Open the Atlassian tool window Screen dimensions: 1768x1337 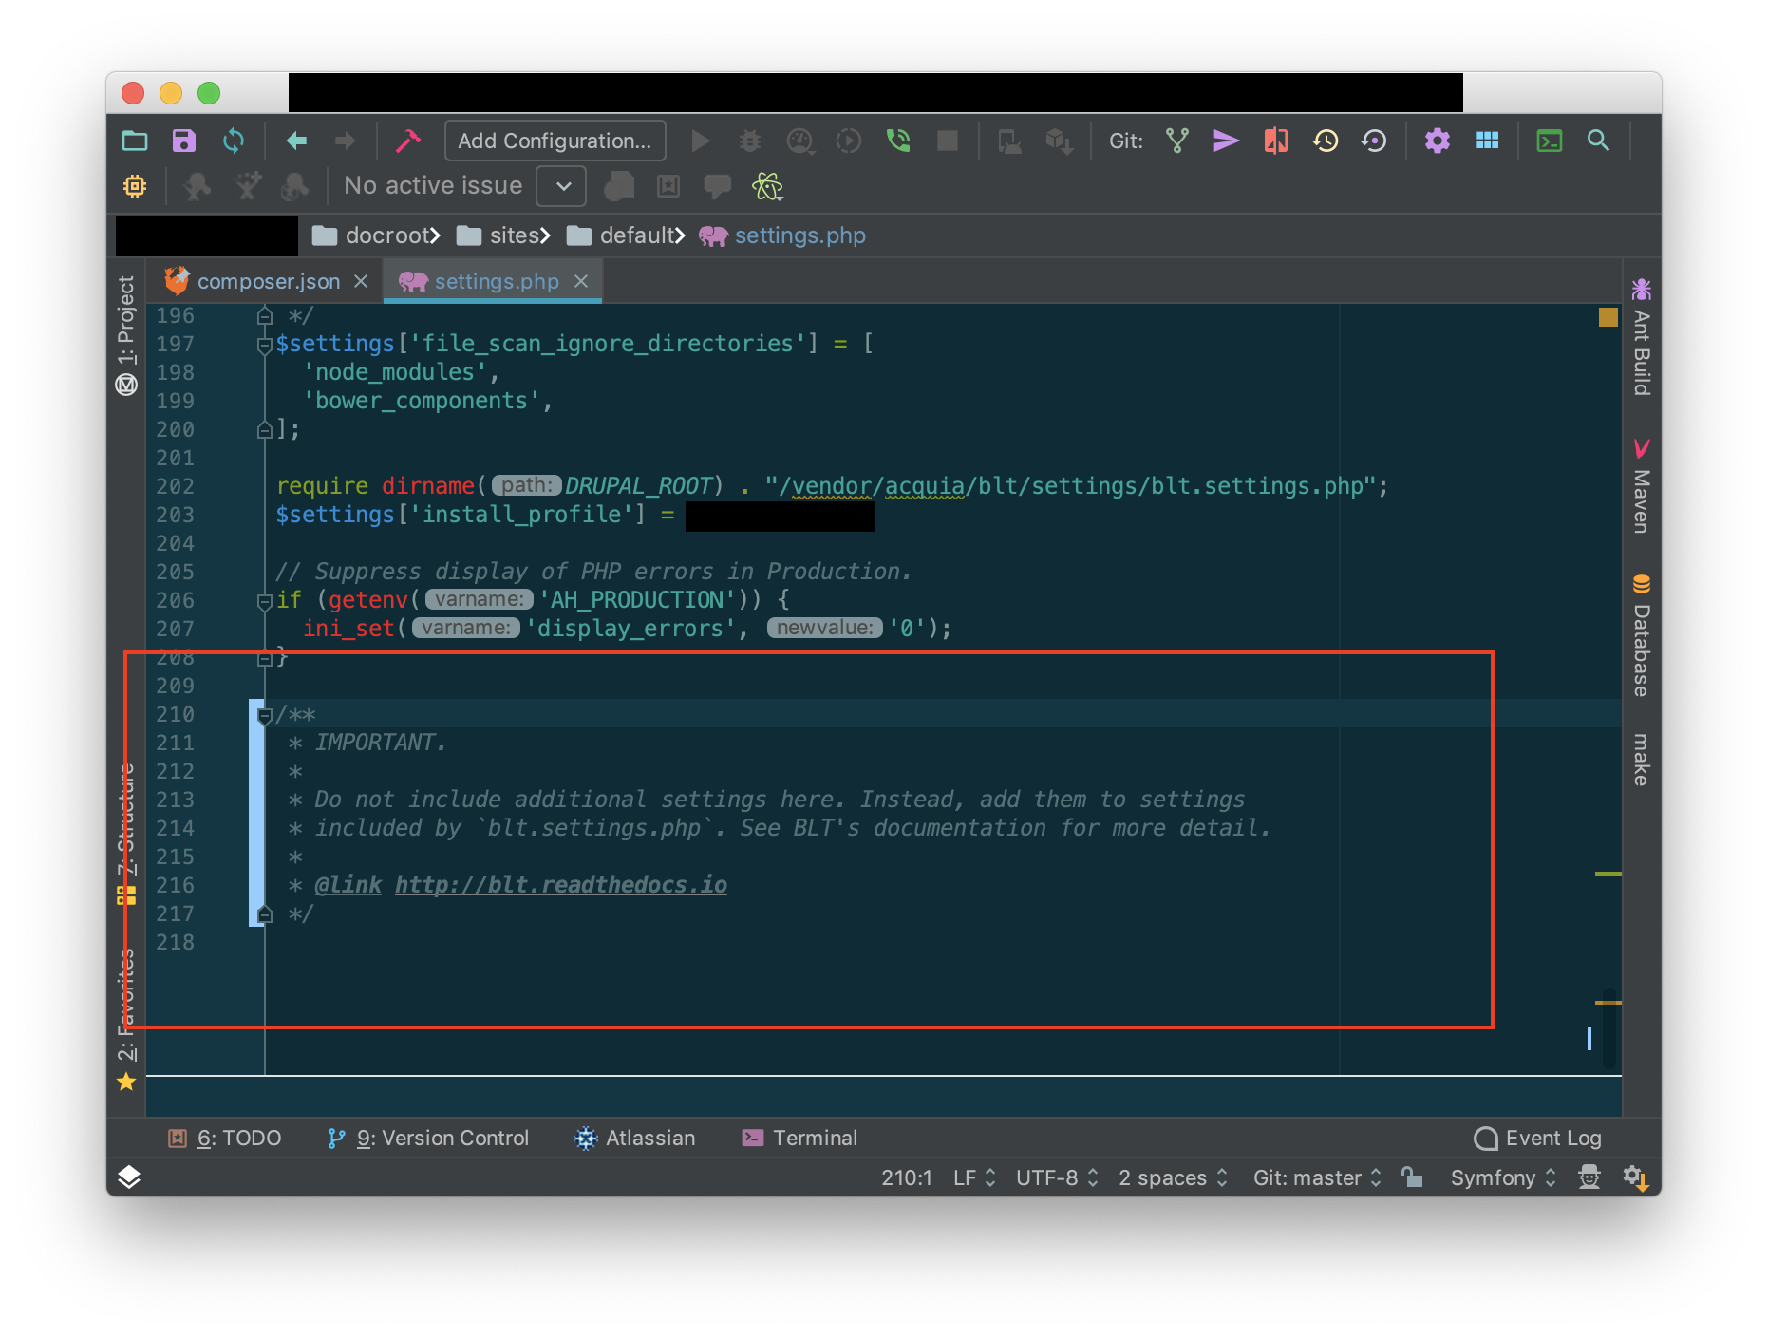coord(635,1138)
